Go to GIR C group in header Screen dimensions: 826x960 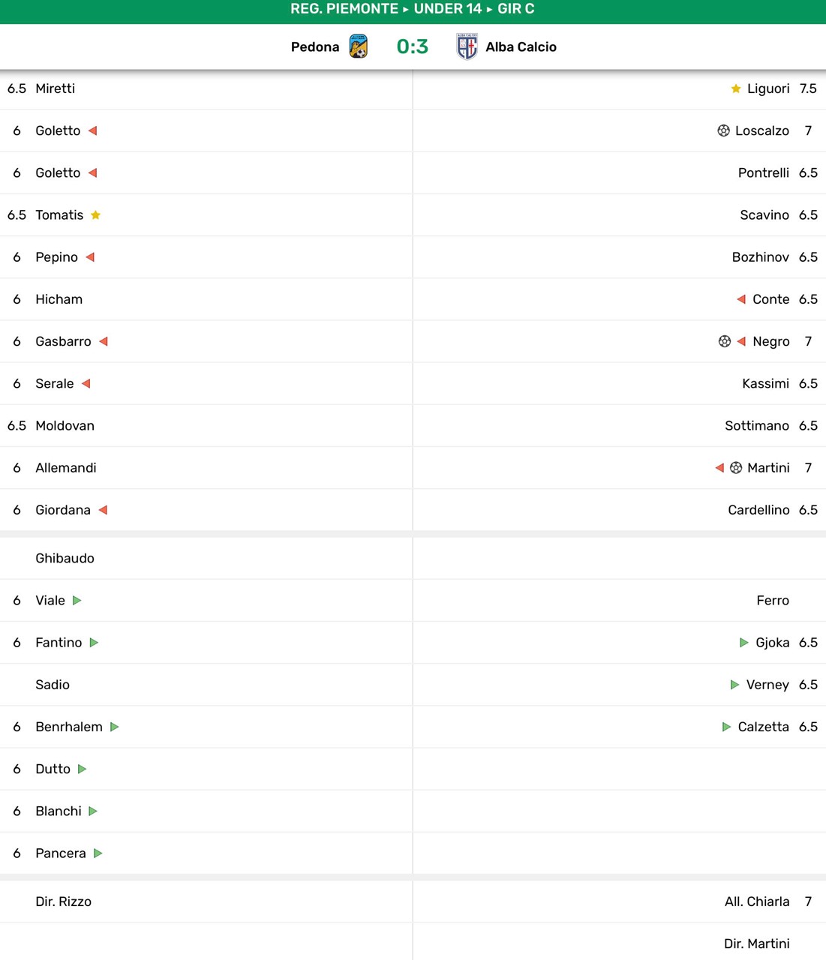516,9
